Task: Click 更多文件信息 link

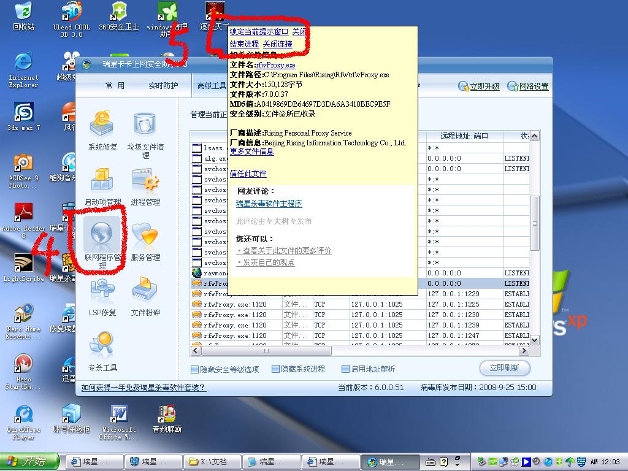Action: (251, 151)
